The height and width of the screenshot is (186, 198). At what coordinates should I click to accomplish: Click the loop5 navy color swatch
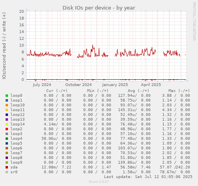tap(7, 143)
